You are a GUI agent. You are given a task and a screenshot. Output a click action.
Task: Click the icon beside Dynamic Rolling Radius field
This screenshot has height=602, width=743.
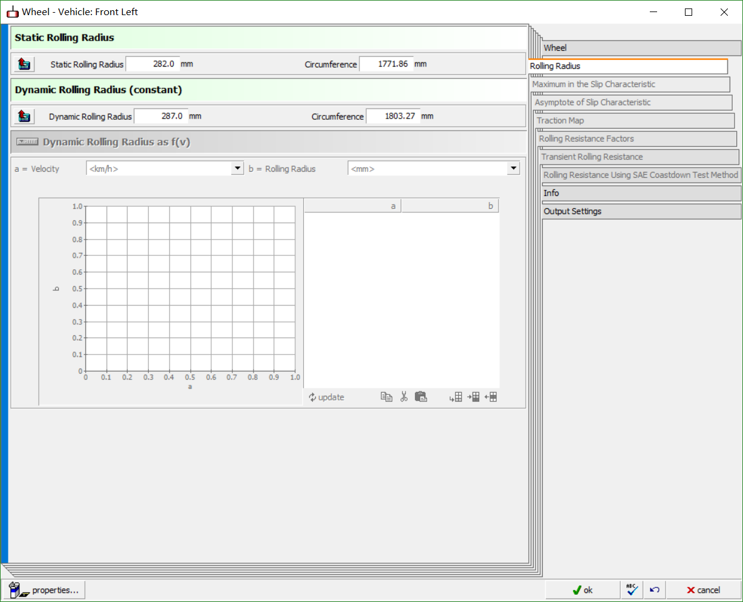24,116
